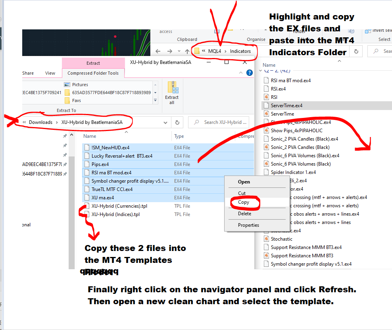This screenshot has width=392, height=330.
Task: Go back in MQL4 Indicators window
Action: coord(158,51)
